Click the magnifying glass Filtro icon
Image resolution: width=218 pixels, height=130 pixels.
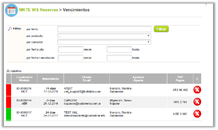(x=10, y=29)
